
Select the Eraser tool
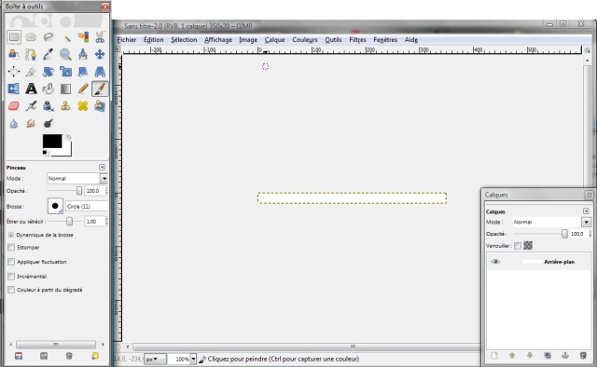[x=14, y=106]
